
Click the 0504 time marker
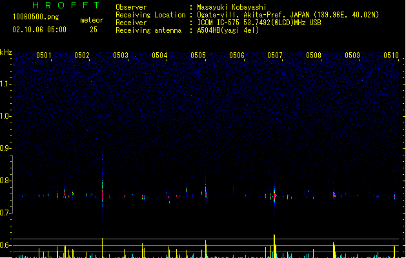[159, 55]
